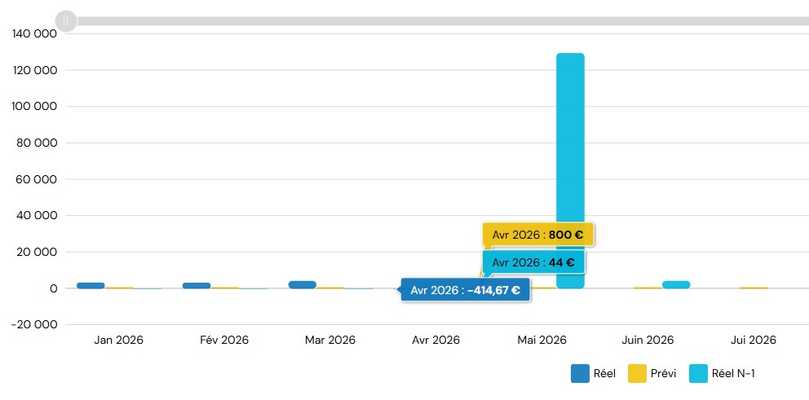Screen dimensions: 809x400
Task: Select the tall cyan bar for Mai 2026
Action: coord(570,170)
